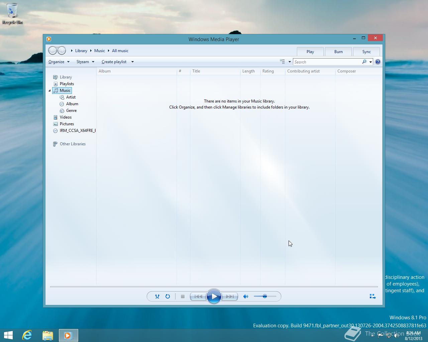428x342 pixels.
Task: Sort by the Length column header
Action: (x=250, y=71)
